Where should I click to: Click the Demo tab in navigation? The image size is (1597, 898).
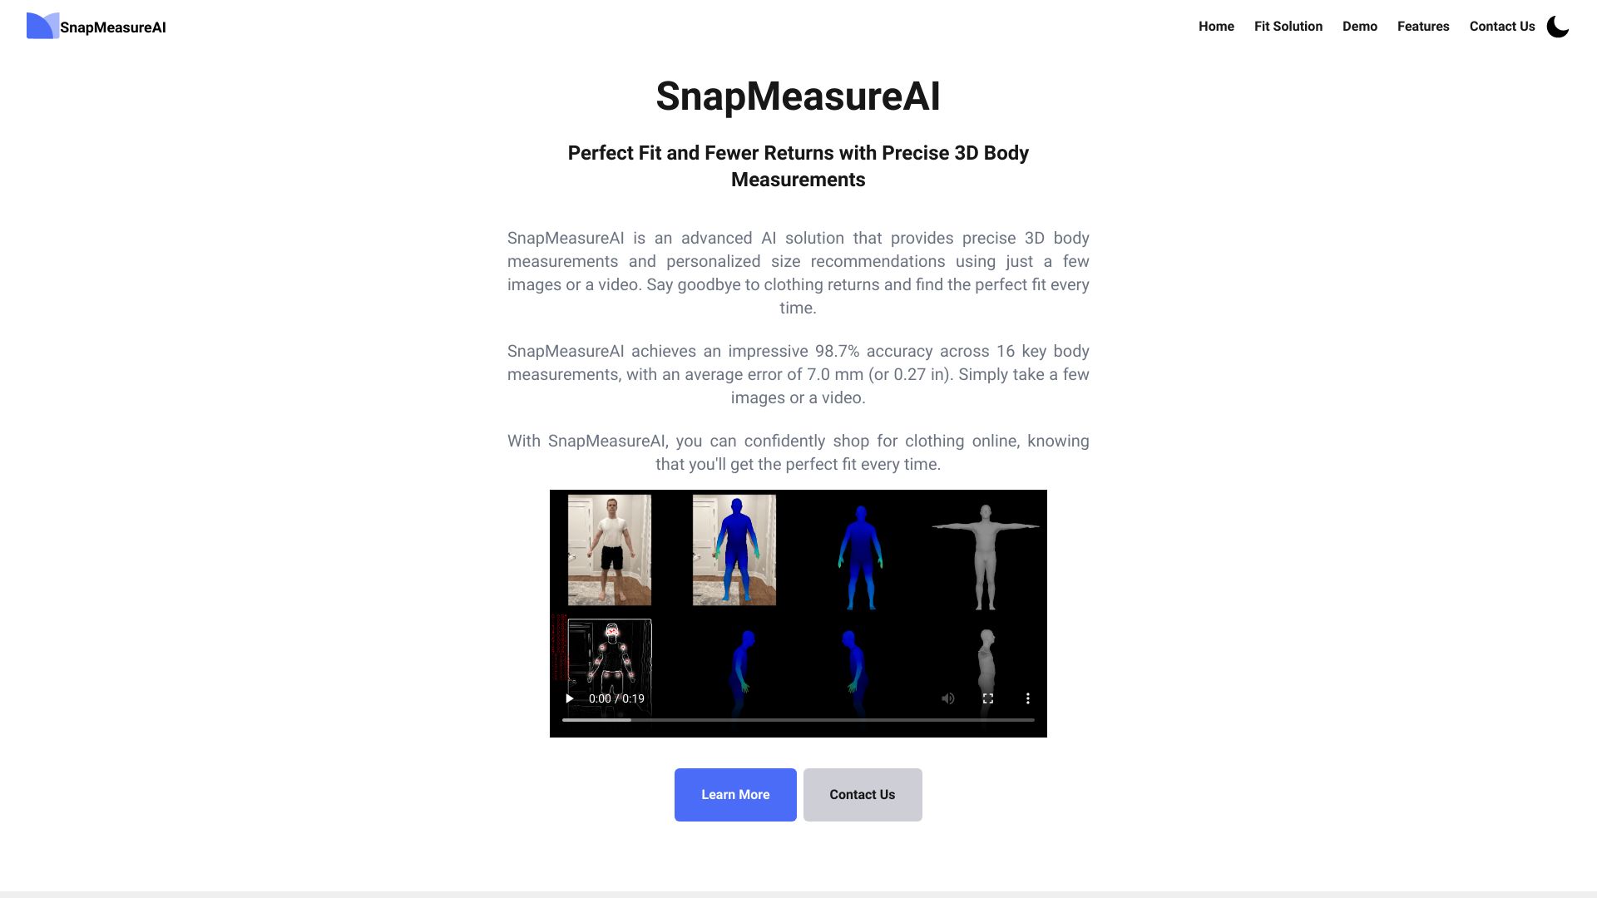tap(1360, 27)
